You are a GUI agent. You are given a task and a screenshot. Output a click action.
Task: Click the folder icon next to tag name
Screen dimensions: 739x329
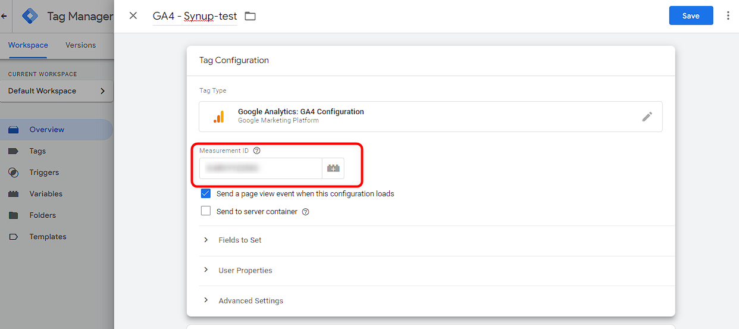[250, 16]
